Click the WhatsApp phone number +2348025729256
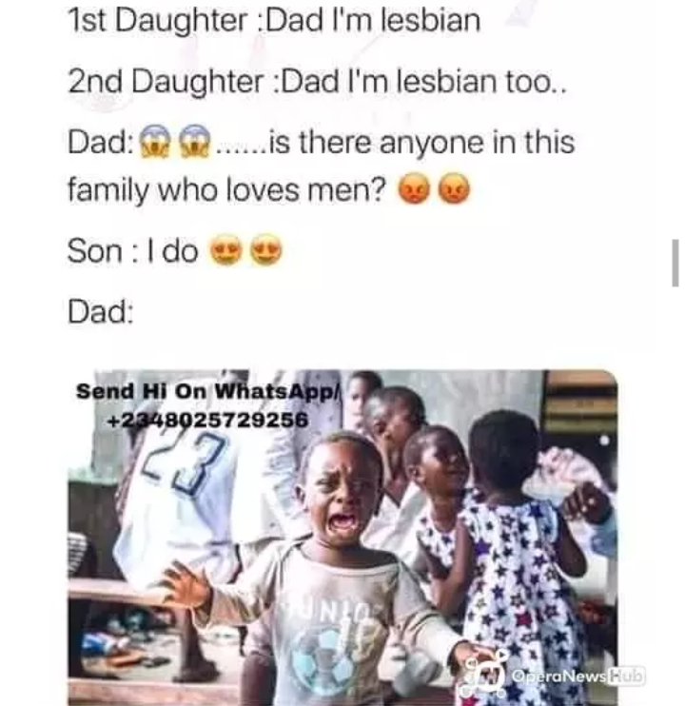685x706 pixels. point(207,421)
